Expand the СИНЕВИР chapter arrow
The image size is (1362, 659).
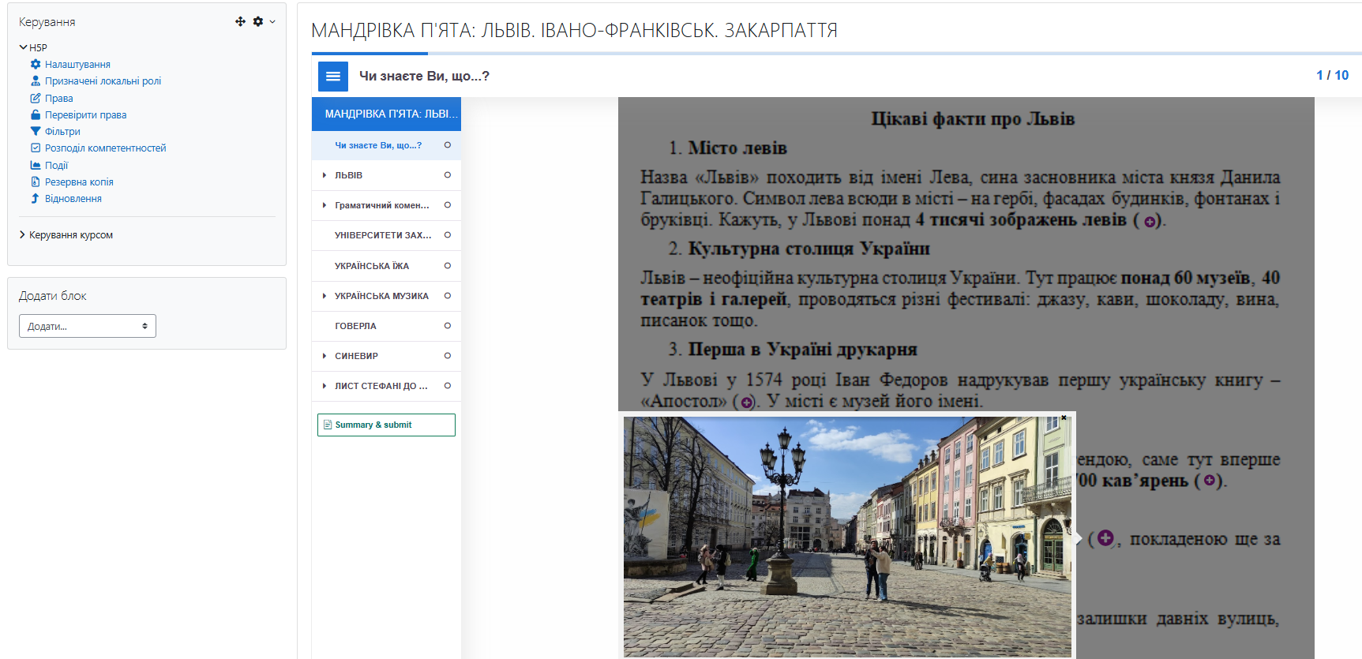pyautogui.click(x=325, y=356)
